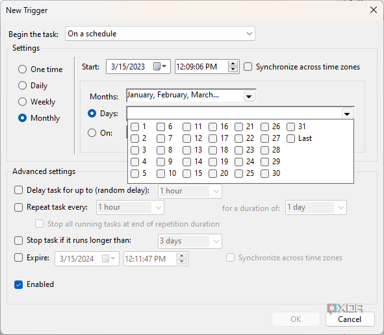Open the Expire date calendar picker

coord(109,258)
